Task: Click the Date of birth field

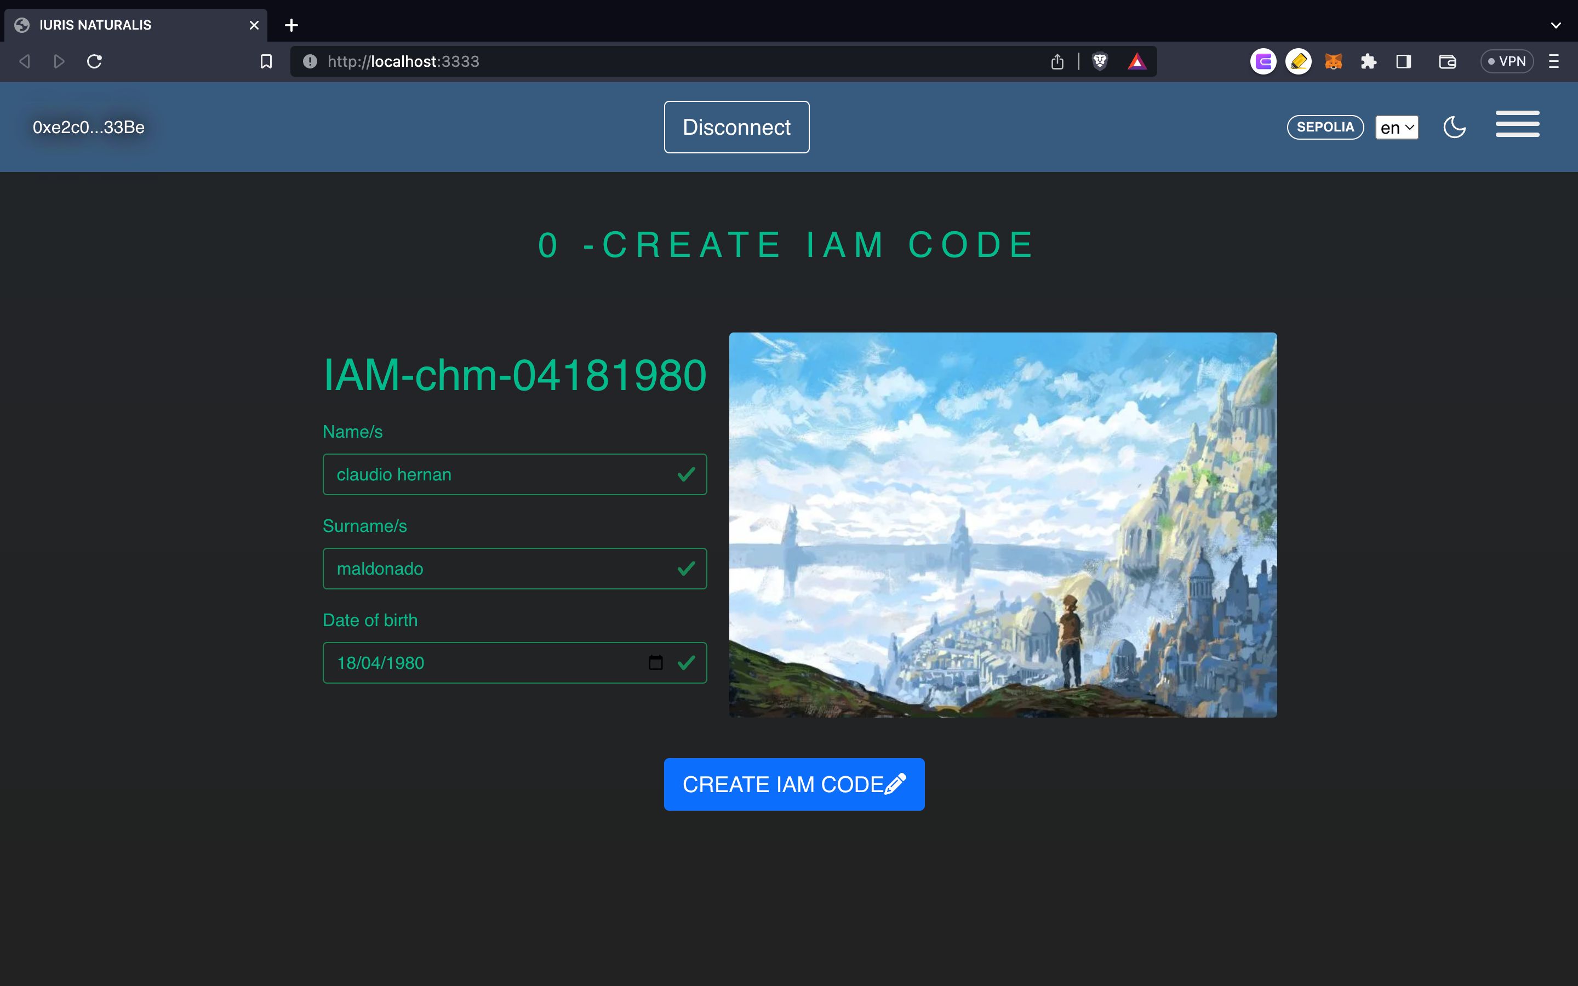Action: (514, 663)
